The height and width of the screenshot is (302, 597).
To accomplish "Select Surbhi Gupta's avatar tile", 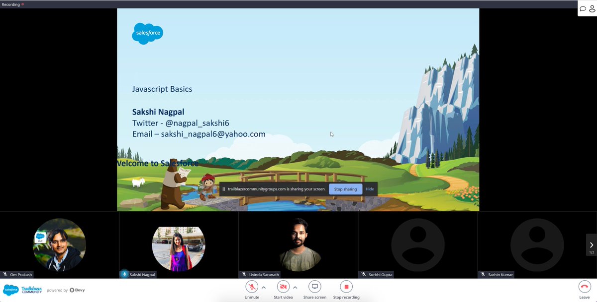I will (417, 245).
